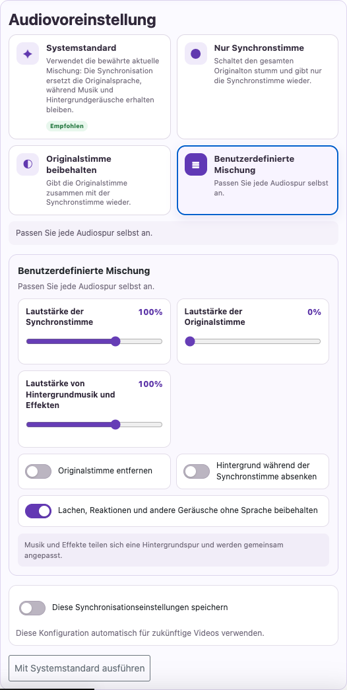The width and height of the screenshot is (347, 690).
Task: Click the Audiovoreinstellung heading
Action: click(82, 20)
